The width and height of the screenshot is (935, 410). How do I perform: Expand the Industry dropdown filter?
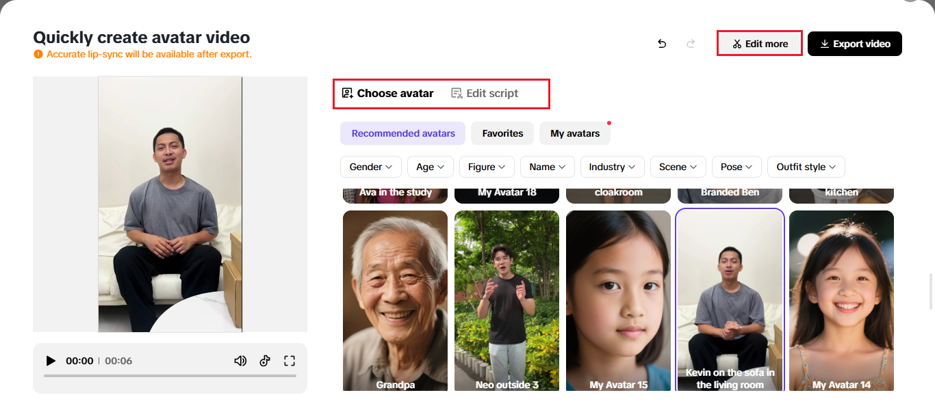point(613,167)
